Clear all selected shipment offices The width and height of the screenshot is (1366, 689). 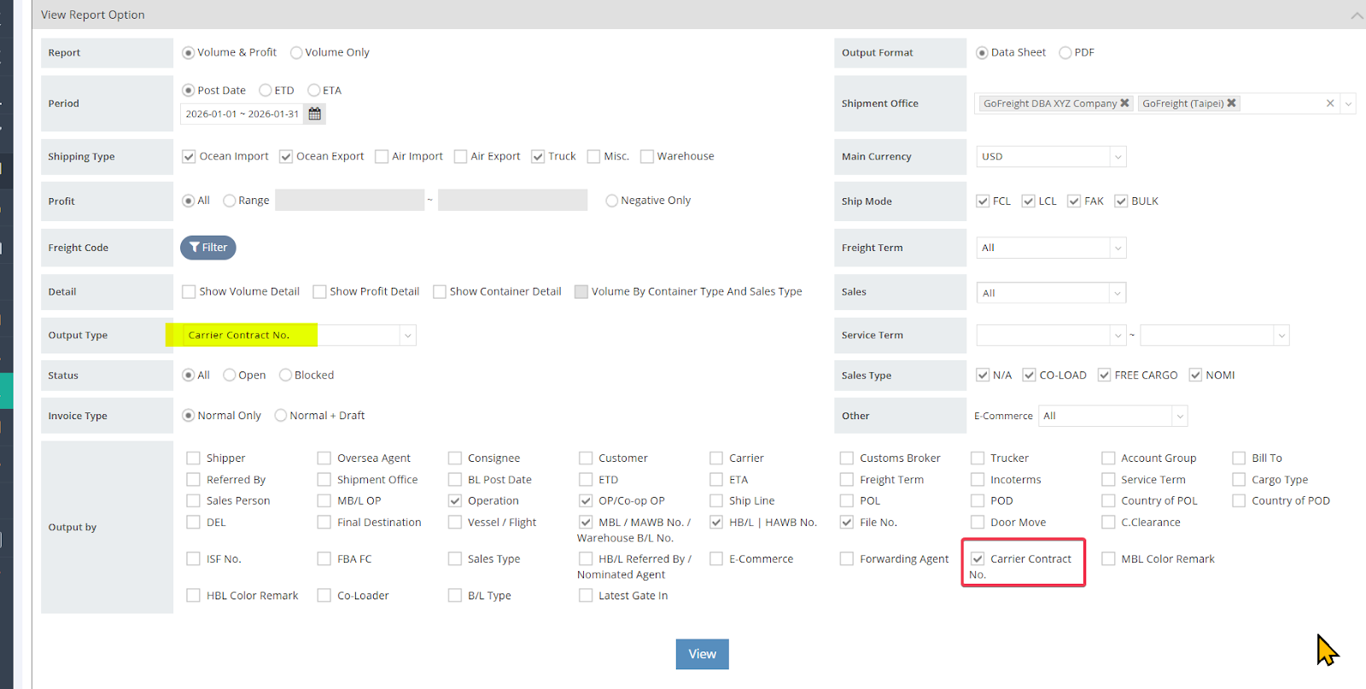[1329, 103]
